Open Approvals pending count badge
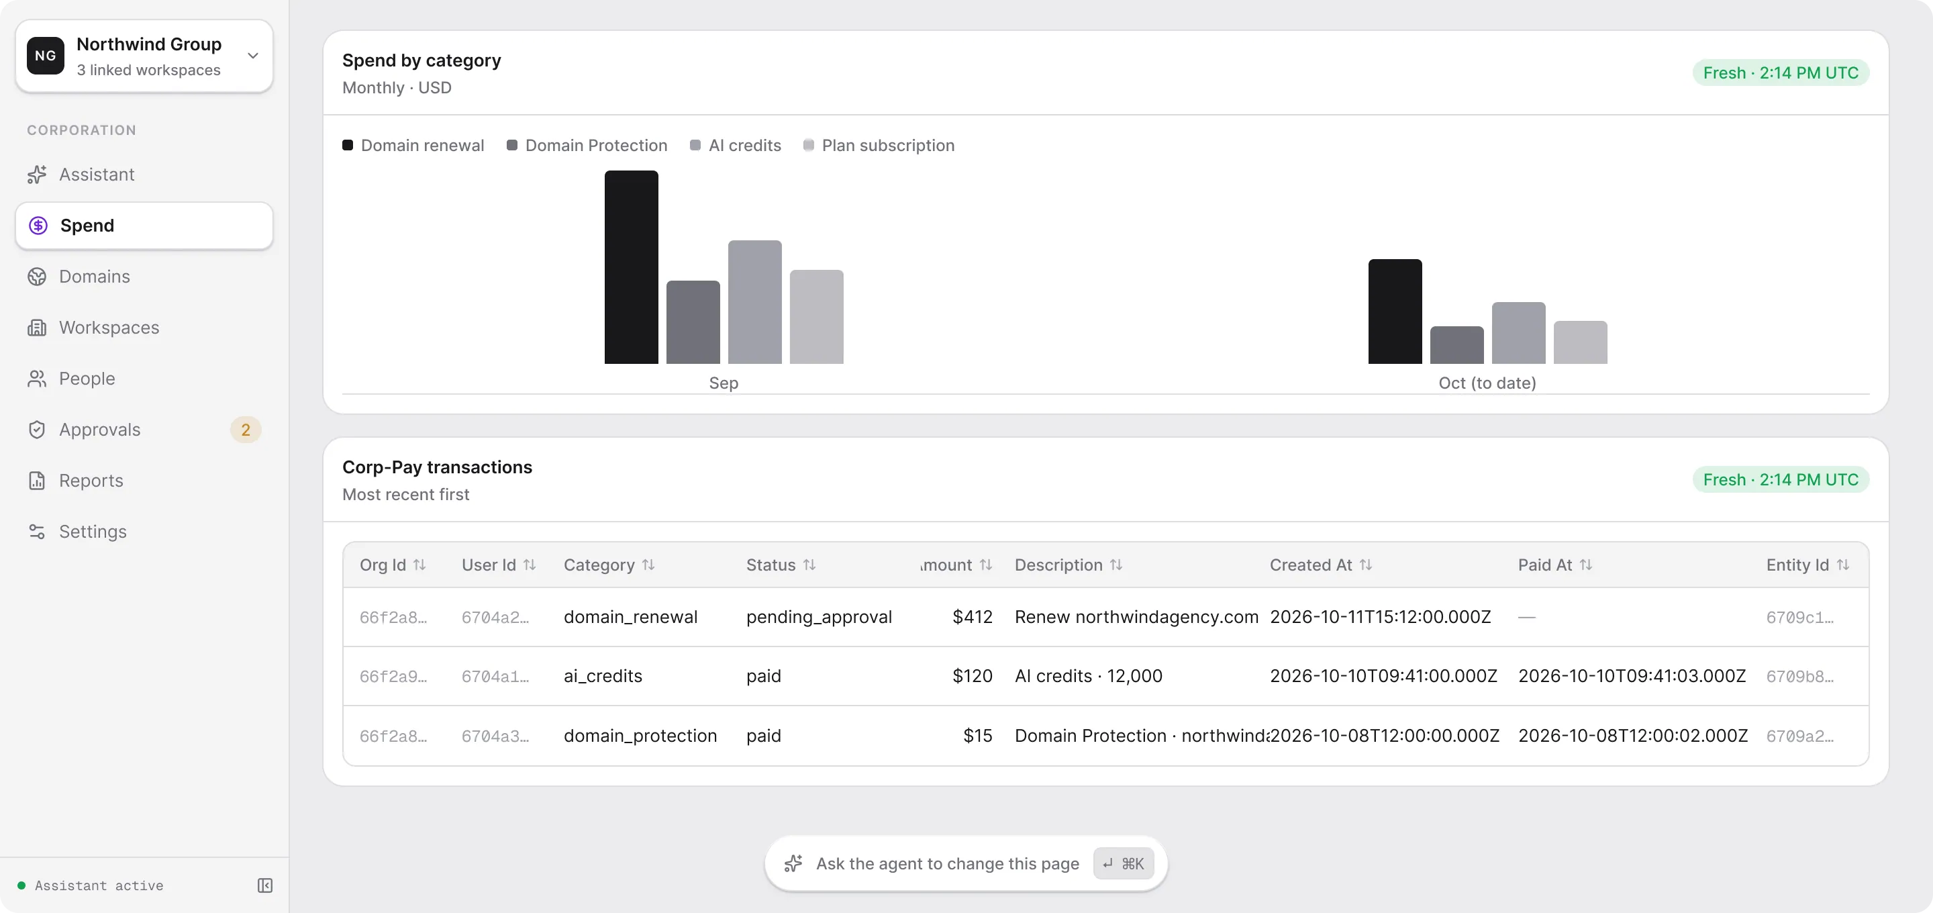Image resolution: width=1933 pixels, height=913 pixels. coord(246,430)
